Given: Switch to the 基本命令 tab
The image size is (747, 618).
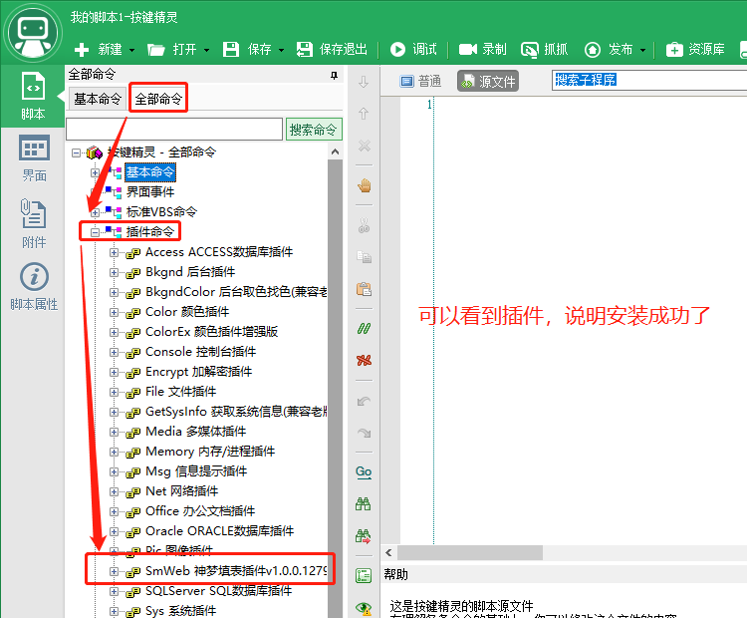Looking at the screenshot, I should coord(98,99).
